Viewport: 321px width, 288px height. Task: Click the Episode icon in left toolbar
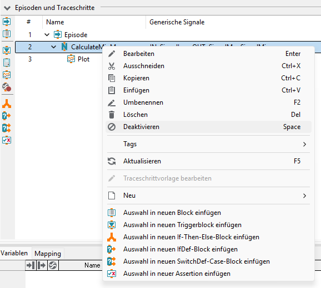7,22
